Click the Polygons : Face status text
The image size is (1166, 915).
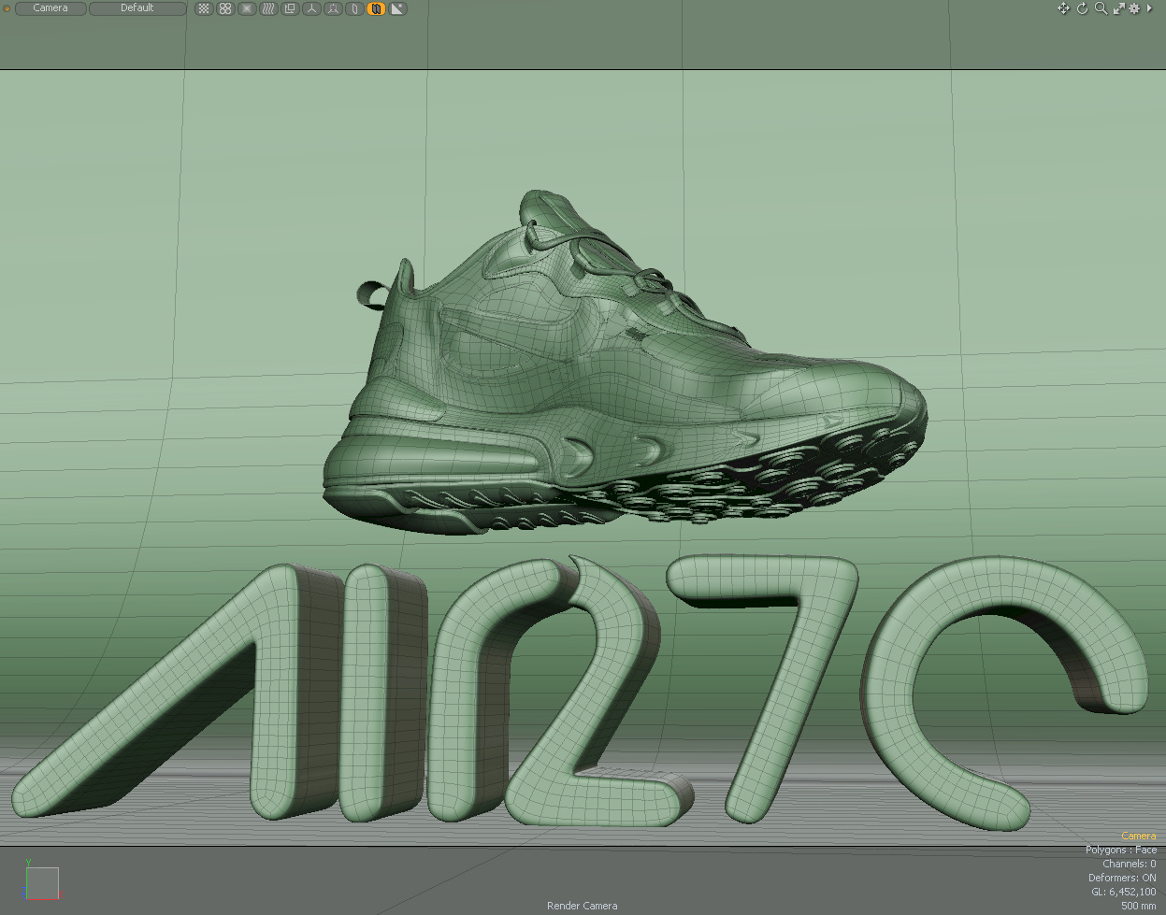click(x=1120, y=850)
